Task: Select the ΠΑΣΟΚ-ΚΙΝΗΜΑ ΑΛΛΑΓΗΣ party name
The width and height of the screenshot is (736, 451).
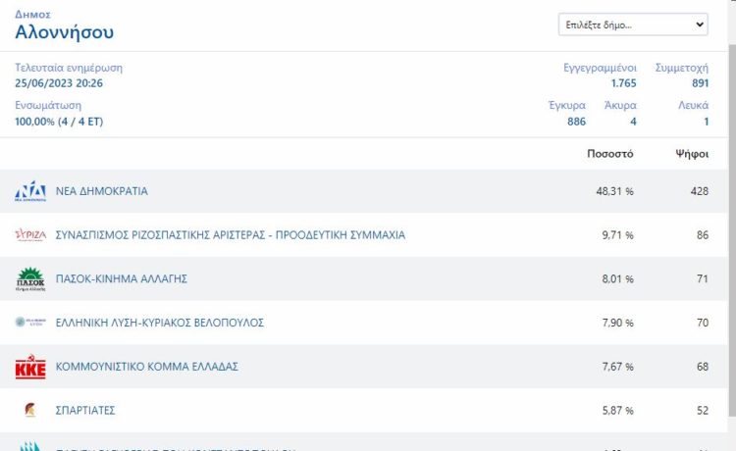Action: [x=121, y=279]
